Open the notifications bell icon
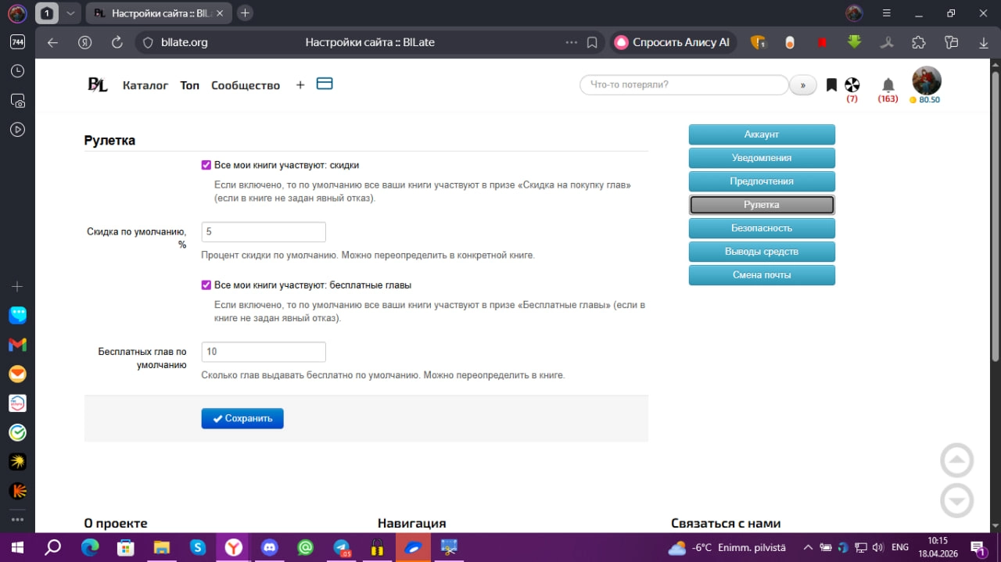Screen dimensions: 1001x562 [x=888, y=84]
